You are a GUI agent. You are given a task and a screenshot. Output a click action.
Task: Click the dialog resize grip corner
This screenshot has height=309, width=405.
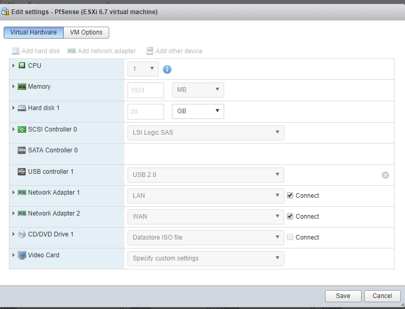tap(402, 304)
